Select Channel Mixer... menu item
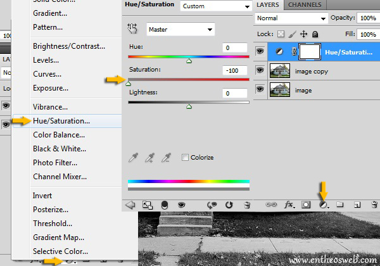The width and height of the screenshot is (380, 266). [60, 177]
